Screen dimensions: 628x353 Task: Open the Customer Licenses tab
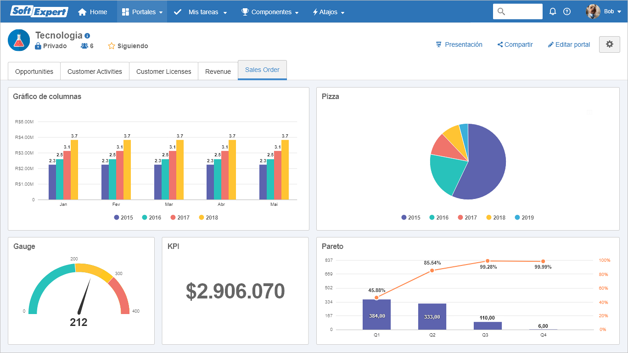tap(163, 72)
